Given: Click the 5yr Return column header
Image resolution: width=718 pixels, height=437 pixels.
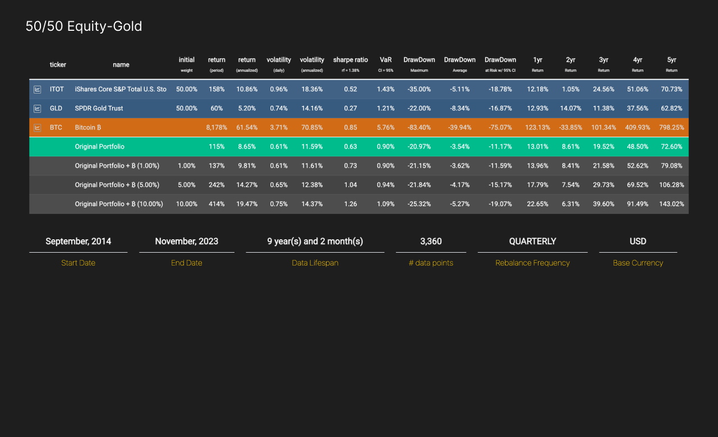Looking at the screenshot, I should pyautogui.click(x=671, y=64).
